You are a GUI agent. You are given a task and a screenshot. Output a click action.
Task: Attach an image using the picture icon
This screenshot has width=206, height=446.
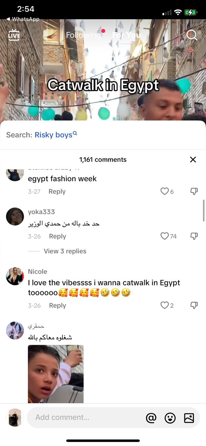pos(189,417)
